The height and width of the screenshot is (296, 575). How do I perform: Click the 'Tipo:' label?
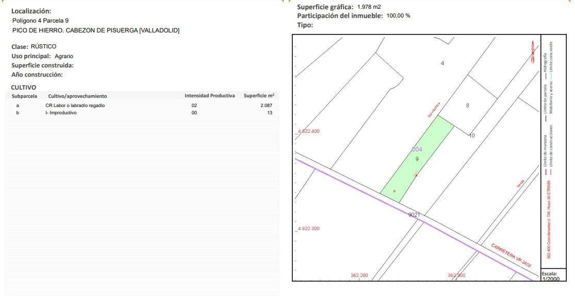click(x=305, y=25)
